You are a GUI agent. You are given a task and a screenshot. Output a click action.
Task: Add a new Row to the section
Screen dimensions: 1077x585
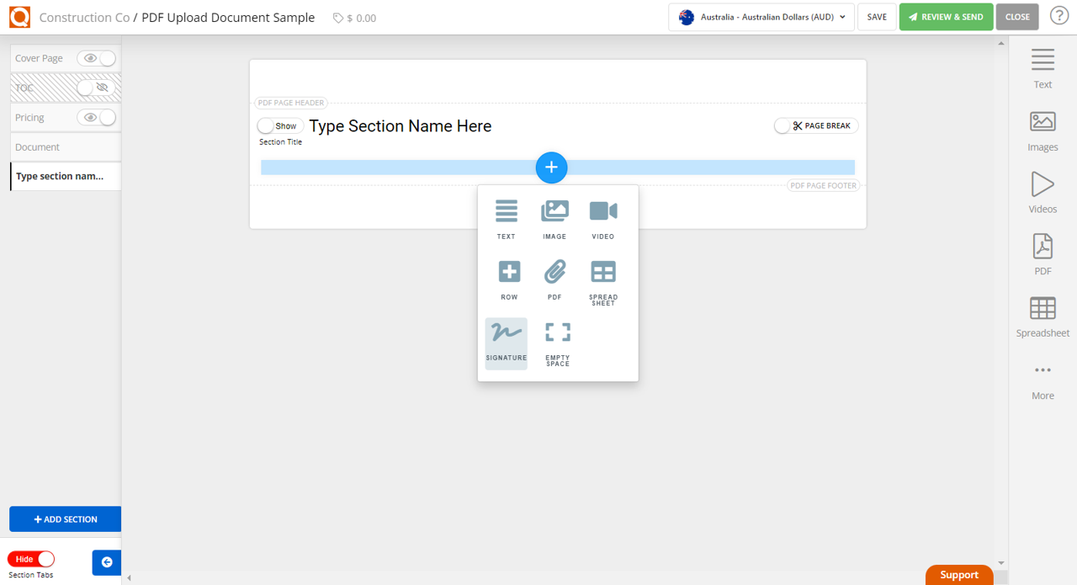(x=509, y=278)
